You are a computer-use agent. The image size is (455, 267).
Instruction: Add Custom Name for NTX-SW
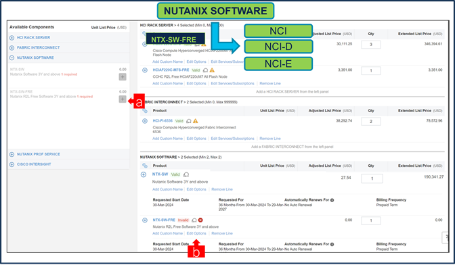click(x=167, y=189)
